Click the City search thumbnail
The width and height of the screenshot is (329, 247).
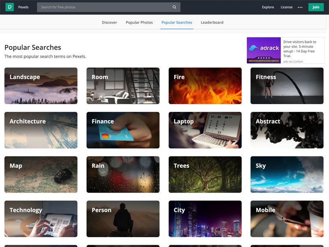tap(205, 219)
